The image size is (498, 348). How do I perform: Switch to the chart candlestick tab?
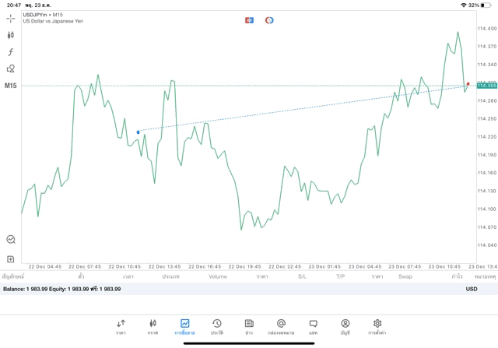153,326
